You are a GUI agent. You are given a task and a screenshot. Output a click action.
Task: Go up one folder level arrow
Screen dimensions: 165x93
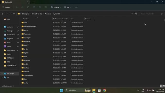click(14, 14)
